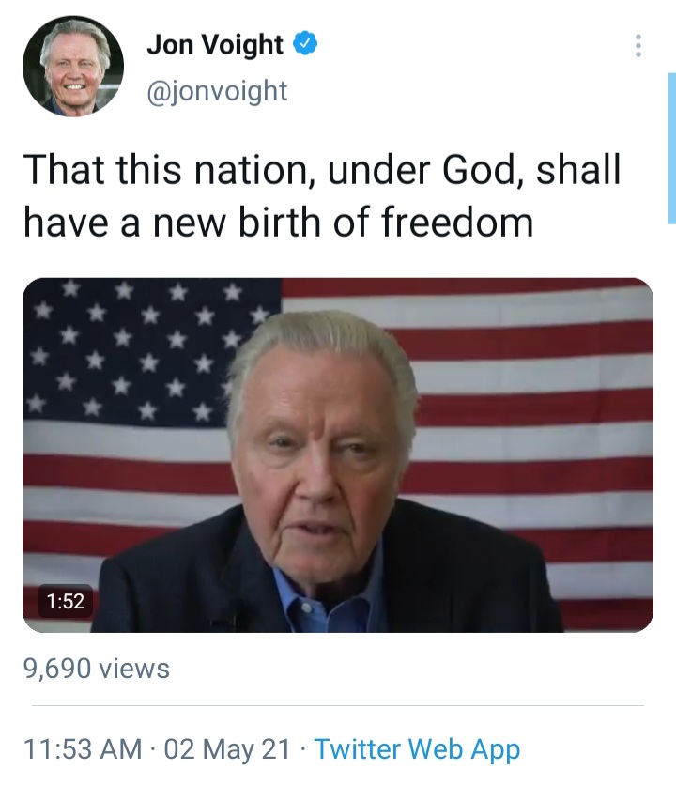Click the word 'birth' in the tweet
This screenshot has height=785, width=676.
coord(280,222)
